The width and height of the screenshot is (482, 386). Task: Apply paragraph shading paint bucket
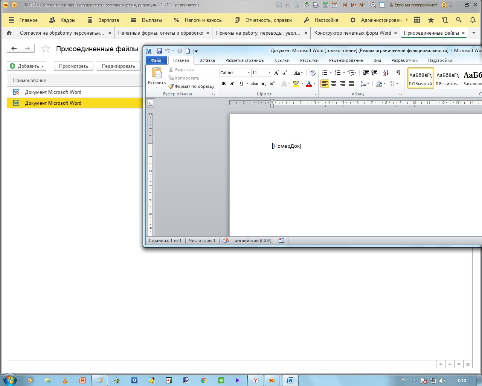tap(379, 84)
